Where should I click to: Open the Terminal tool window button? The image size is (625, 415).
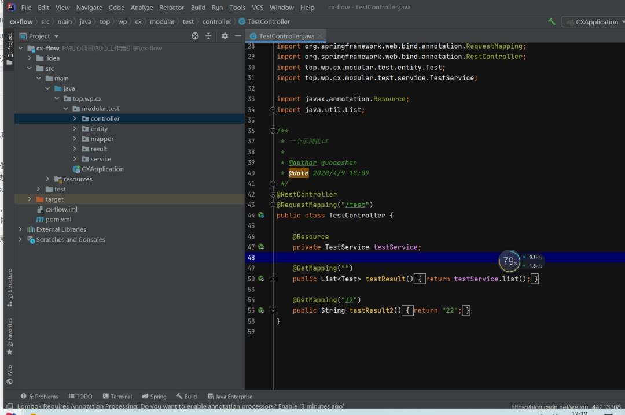coord(117,397)
